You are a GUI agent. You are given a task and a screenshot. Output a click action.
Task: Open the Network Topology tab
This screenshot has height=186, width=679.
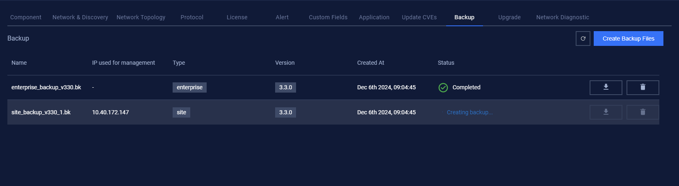pos(141,17)
